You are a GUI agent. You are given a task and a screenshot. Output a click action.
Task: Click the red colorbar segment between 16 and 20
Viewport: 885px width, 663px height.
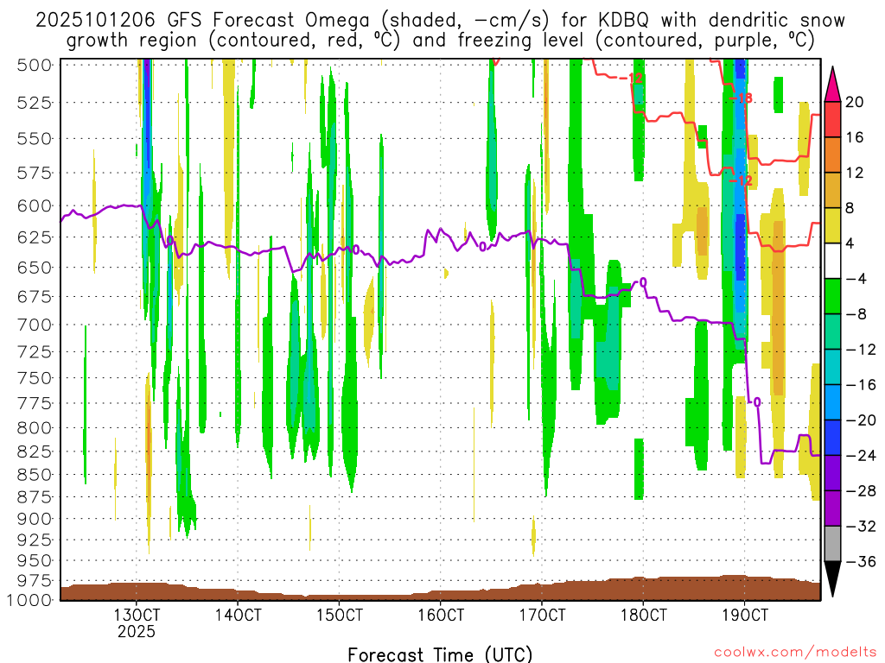coord(832,119)
